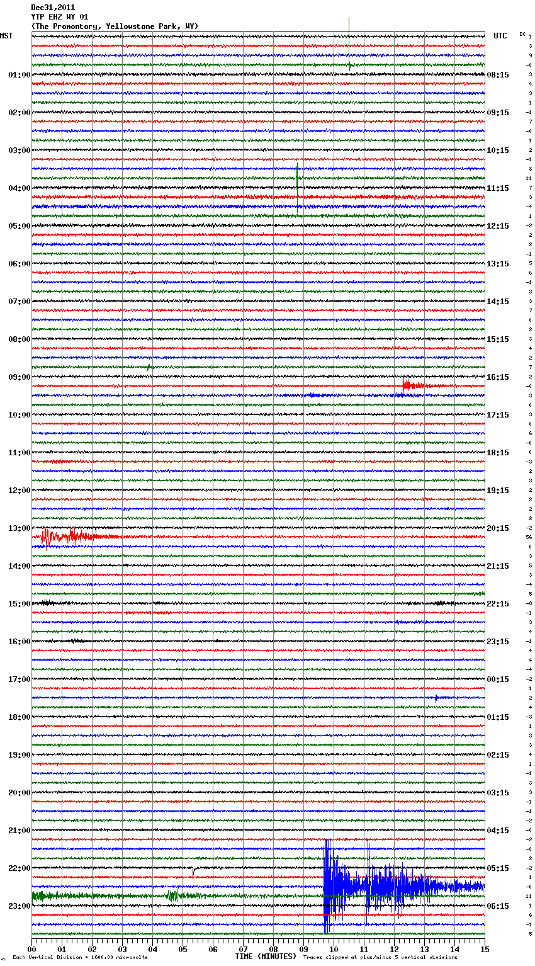This screenshot has width=535, height=966.
Task: Click the date header 'Dec31,2011'
Action: pyautogui.click(x=53, y=8)
